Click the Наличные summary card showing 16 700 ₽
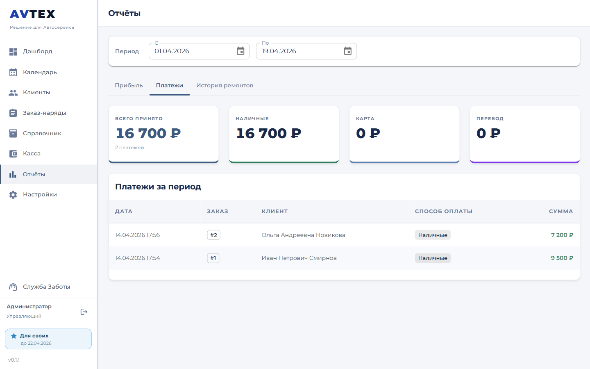590x369 pixels. click(284, 134)
